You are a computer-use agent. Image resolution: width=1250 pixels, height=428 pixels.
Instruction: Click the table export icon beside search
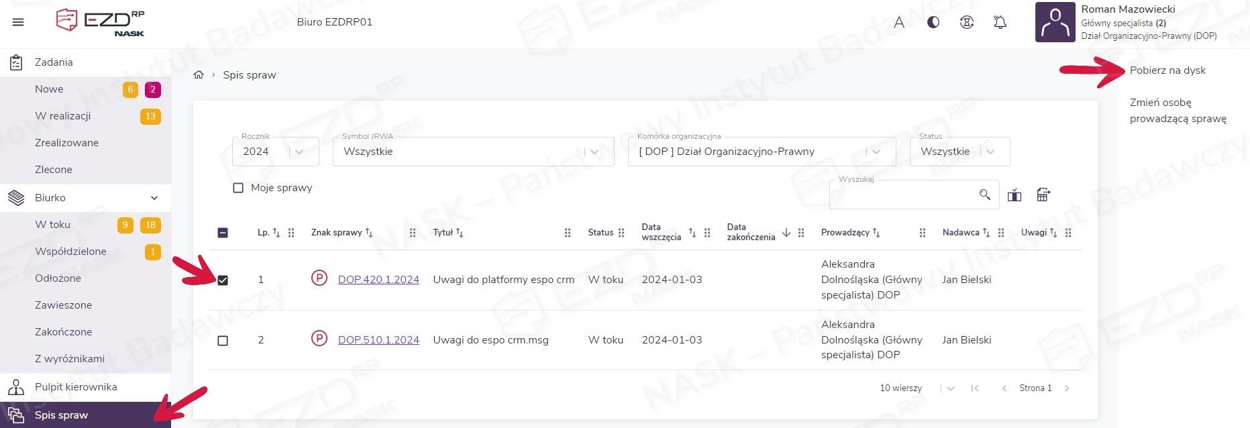[x=1043, y=195]
